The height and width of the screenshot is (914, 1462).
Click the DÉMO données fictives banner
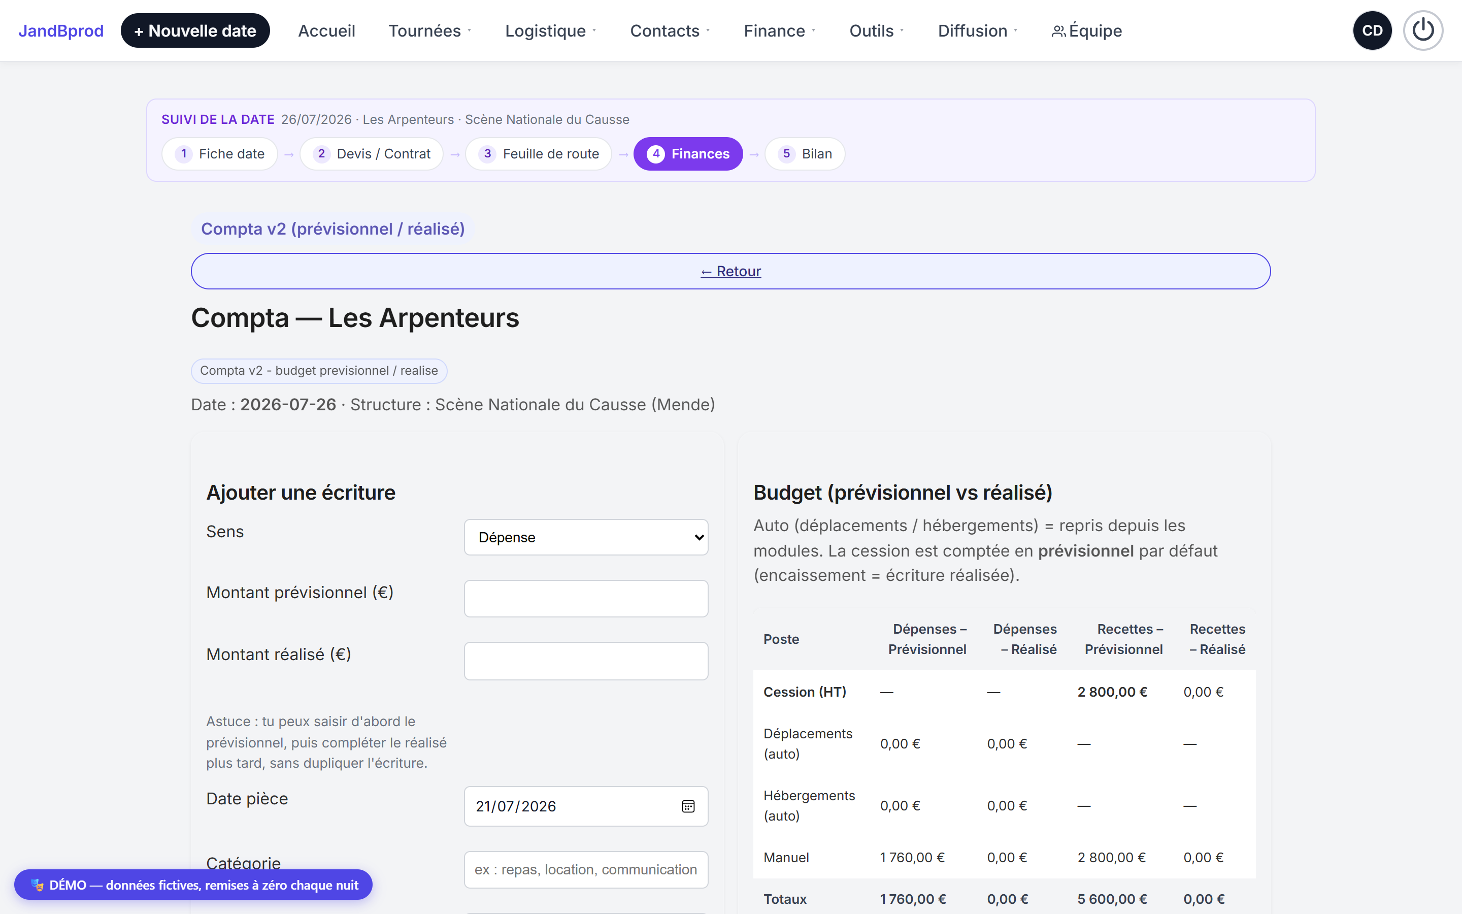(x=193, y=885)
